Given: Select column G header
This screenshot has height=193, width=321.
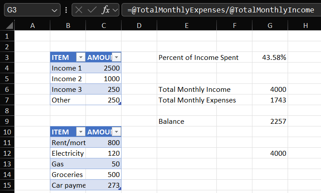Looking at the screenshot, I should pos(270,26).
